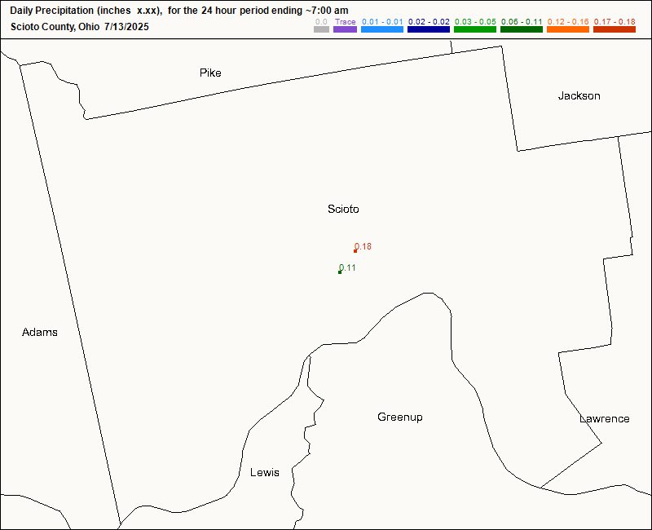The height and width of the screenshot is (530, 652).
Task: Click the Lawrence county label
Action: pos(604,418)
